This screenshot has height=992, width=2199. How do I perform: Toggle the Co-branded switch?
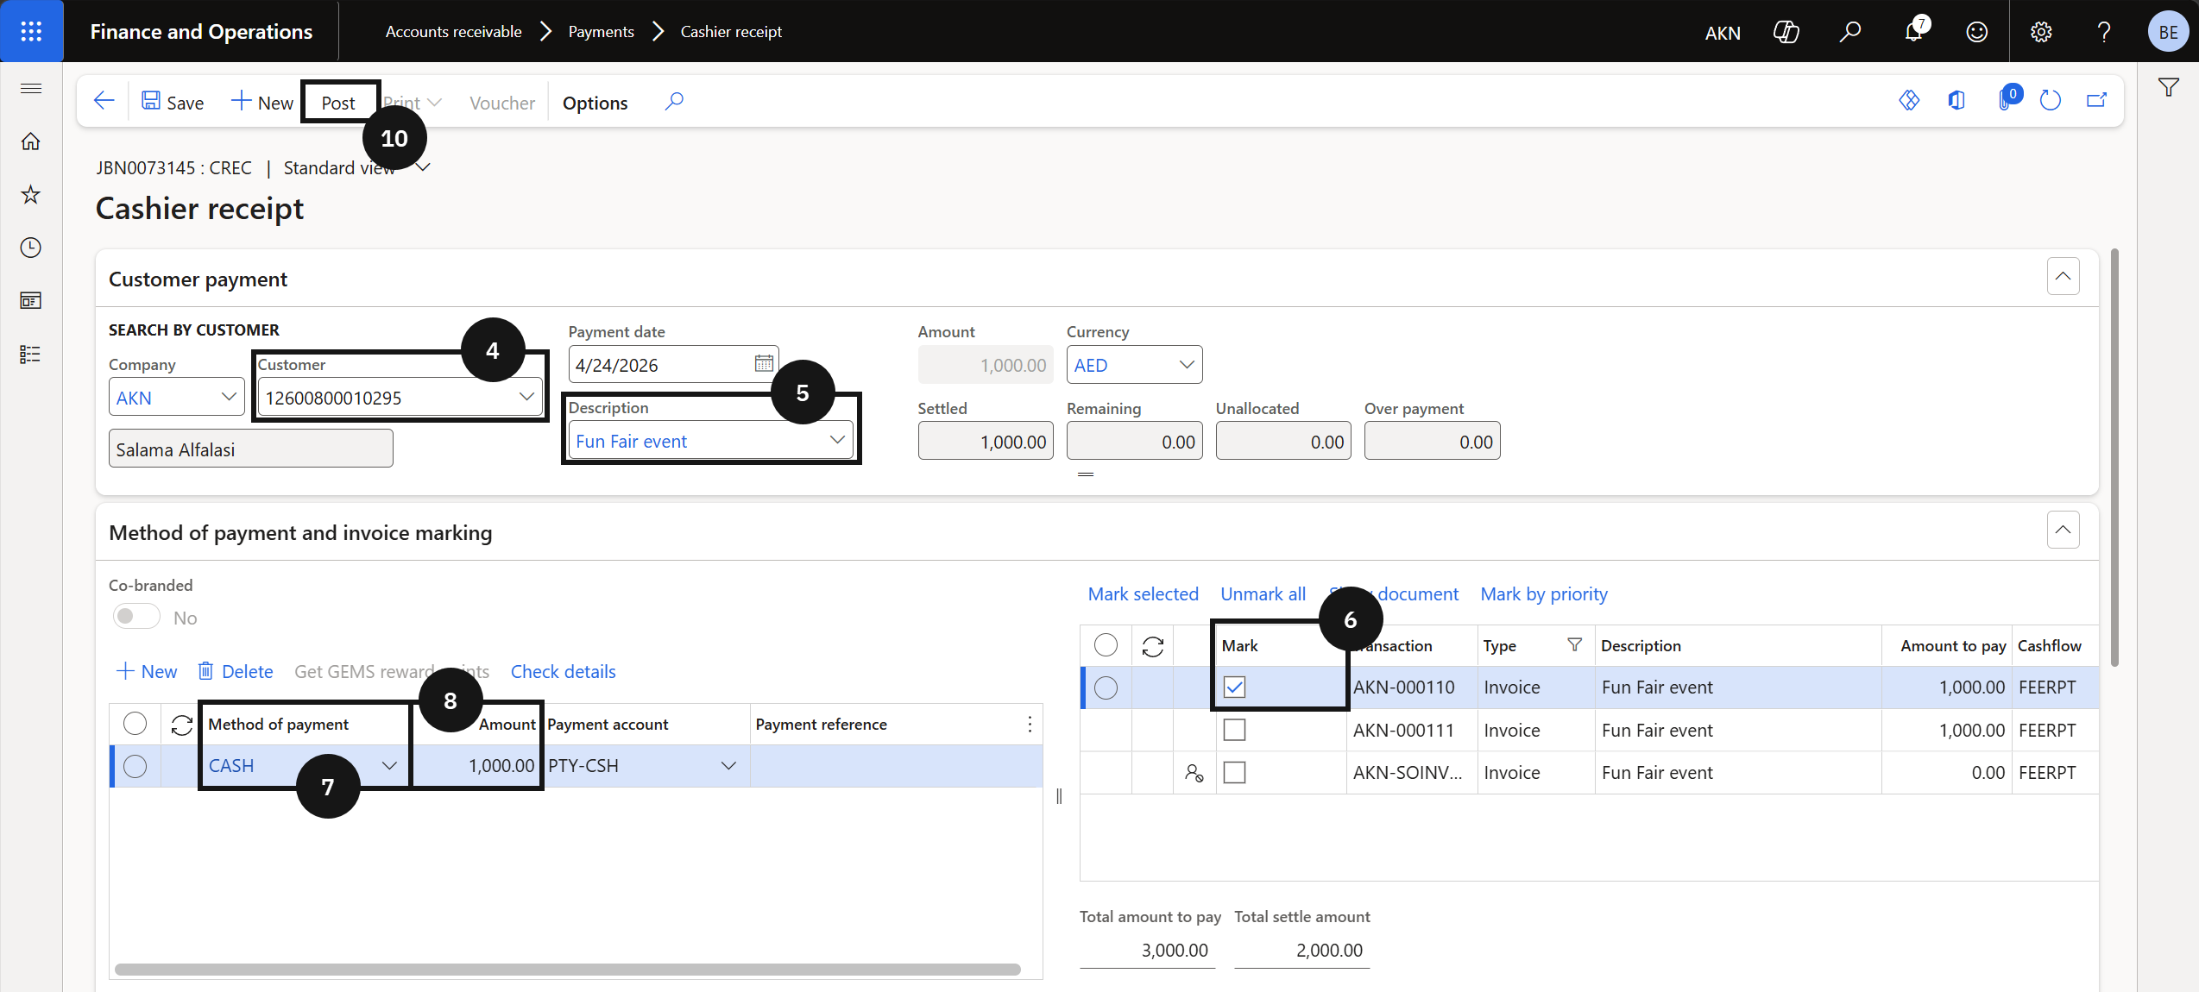(136, 617)
